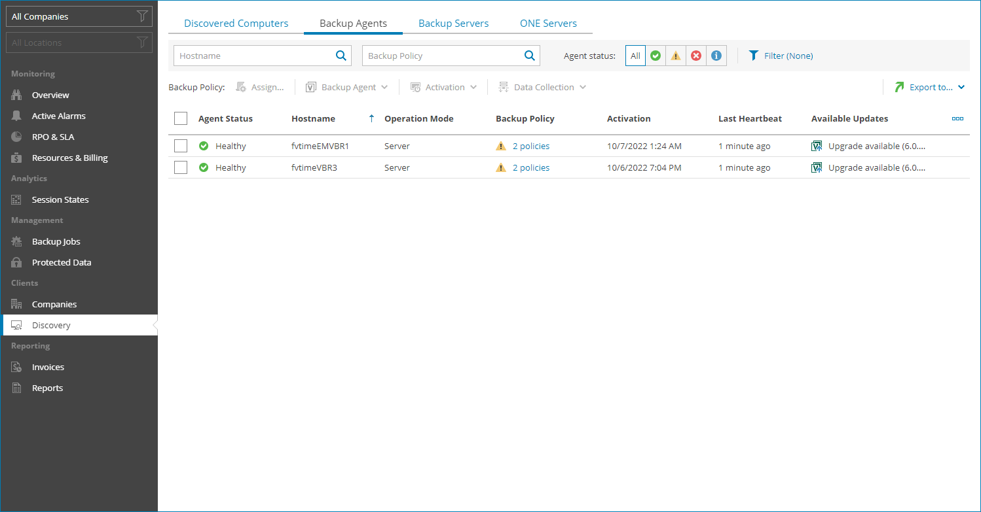Viewport: 981px width, 512px height.
Task: Check the checkbox for fvtimeEMVBR1 row
Action: tap(181, 145)
